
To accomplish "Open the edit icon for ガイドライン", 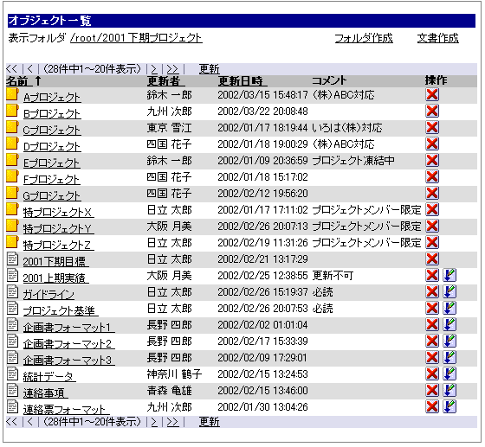I will (x=449, y=291).
